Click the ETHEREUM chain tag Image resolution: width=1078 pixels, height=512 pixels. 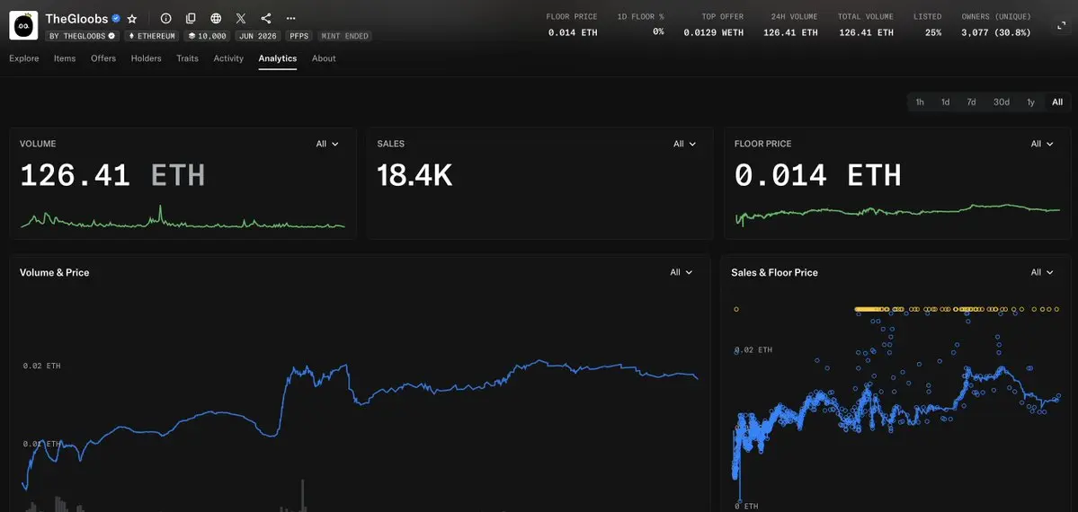(x=151, y=36)
